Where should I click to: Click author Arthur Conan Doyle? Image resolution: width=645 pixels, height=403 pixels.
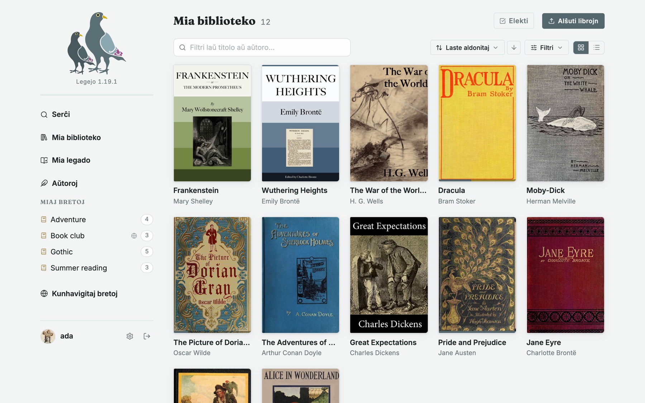pyautogui.click(x=292, y=353)
